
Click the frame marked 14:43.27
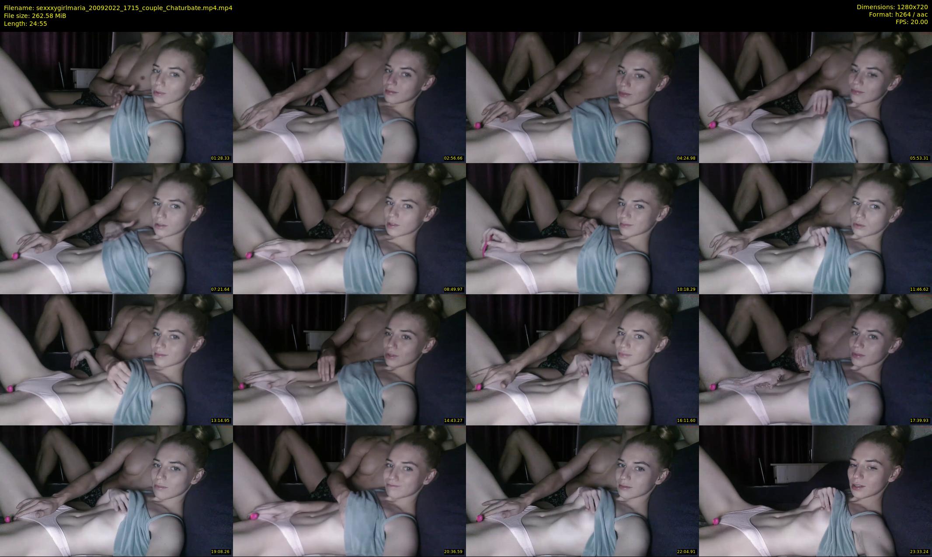349,359
